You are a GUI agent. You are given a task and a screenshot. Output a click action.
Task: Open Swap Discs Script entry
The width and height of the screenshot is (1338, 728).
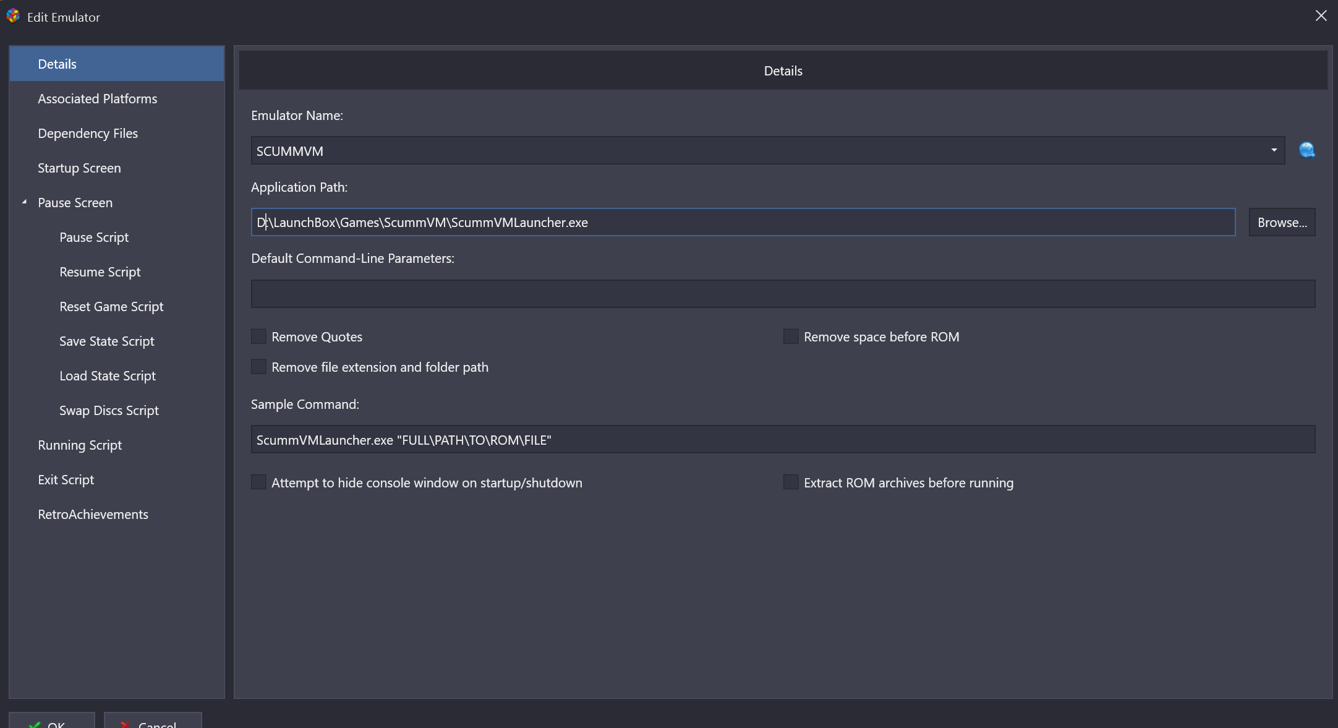click(117, 410)
